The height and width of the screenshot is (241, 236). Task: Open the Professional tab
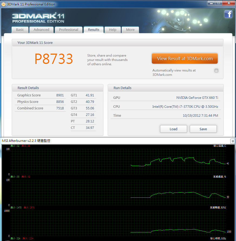point(69,30)
